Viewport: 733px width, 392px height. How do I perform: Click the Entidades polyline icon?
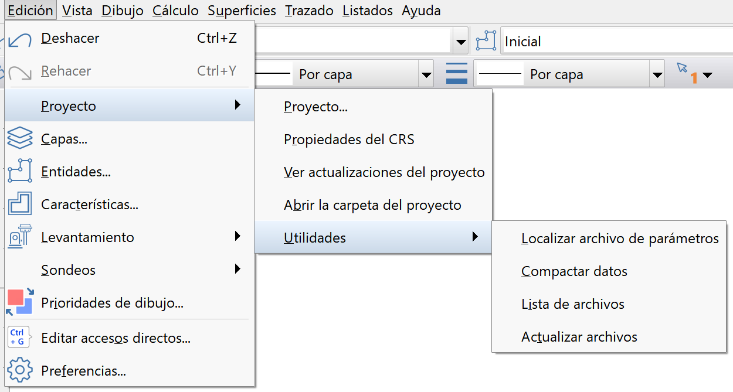[19, 171]
